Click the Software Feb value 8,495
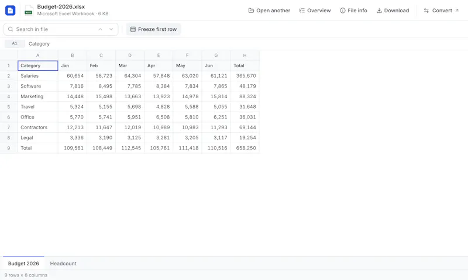468x280 pixels. (101, 86)
